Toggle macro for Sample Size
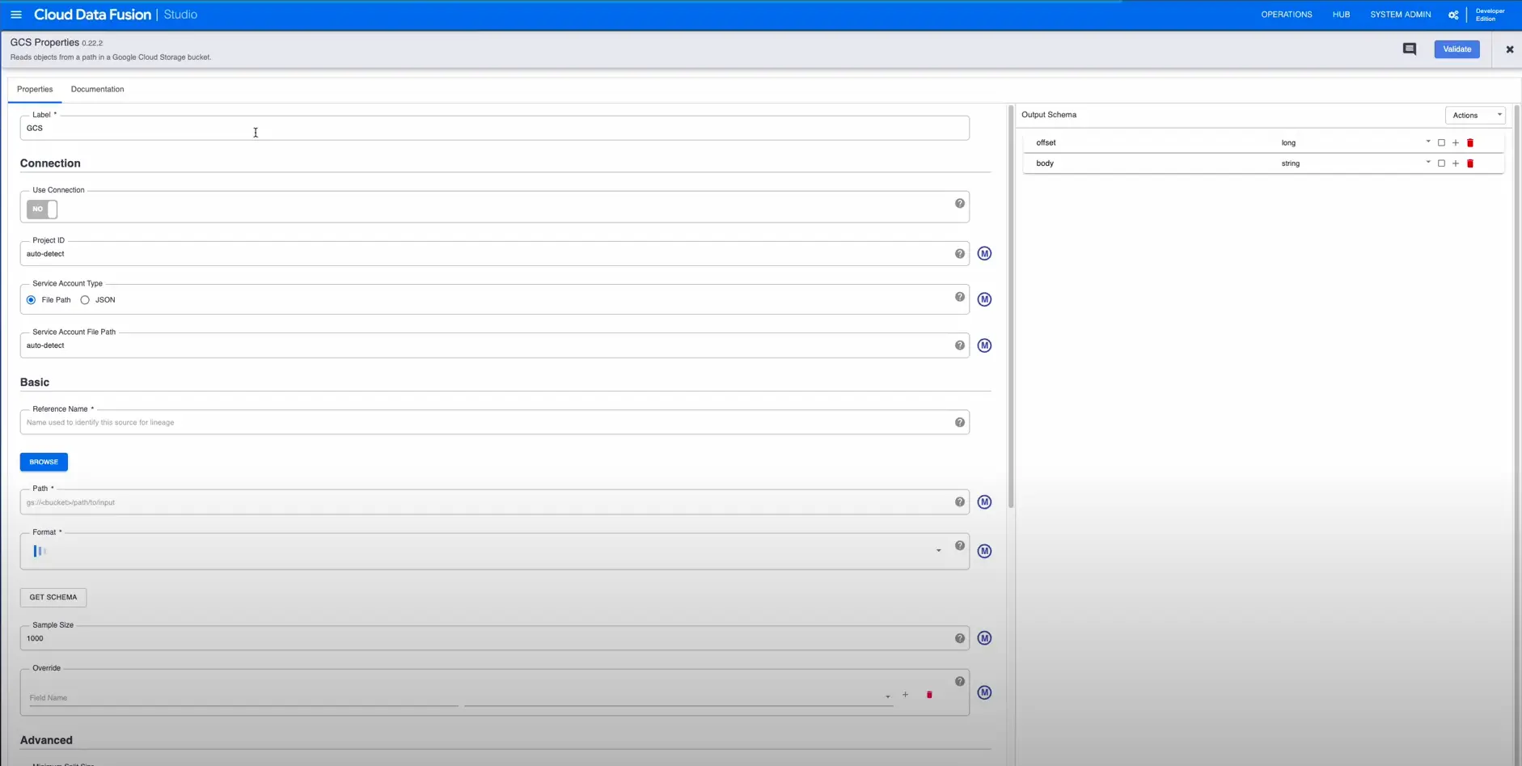Screen dimensions: 1522x766 click(x=984, y=638)
